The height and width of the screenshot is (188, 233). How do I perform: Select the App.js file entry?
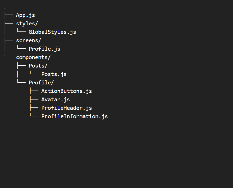tap(25, 15)
